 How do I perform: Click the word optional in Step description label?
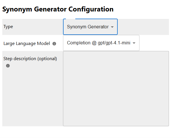(47, 59)
